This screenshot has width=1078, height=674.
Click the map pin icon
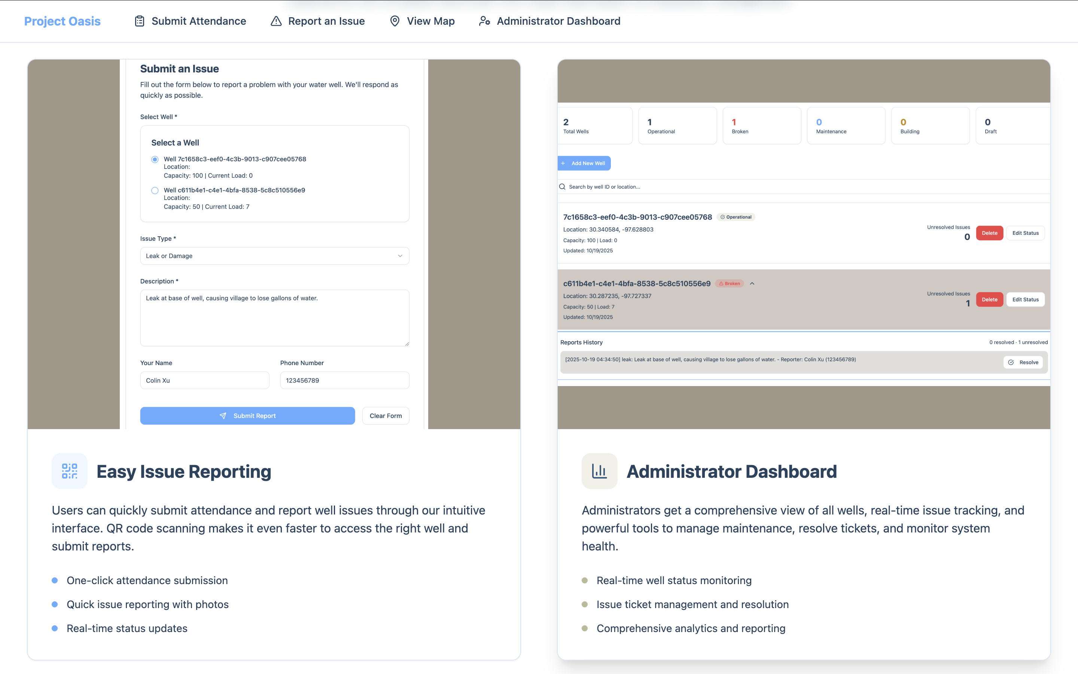[395, 21]
